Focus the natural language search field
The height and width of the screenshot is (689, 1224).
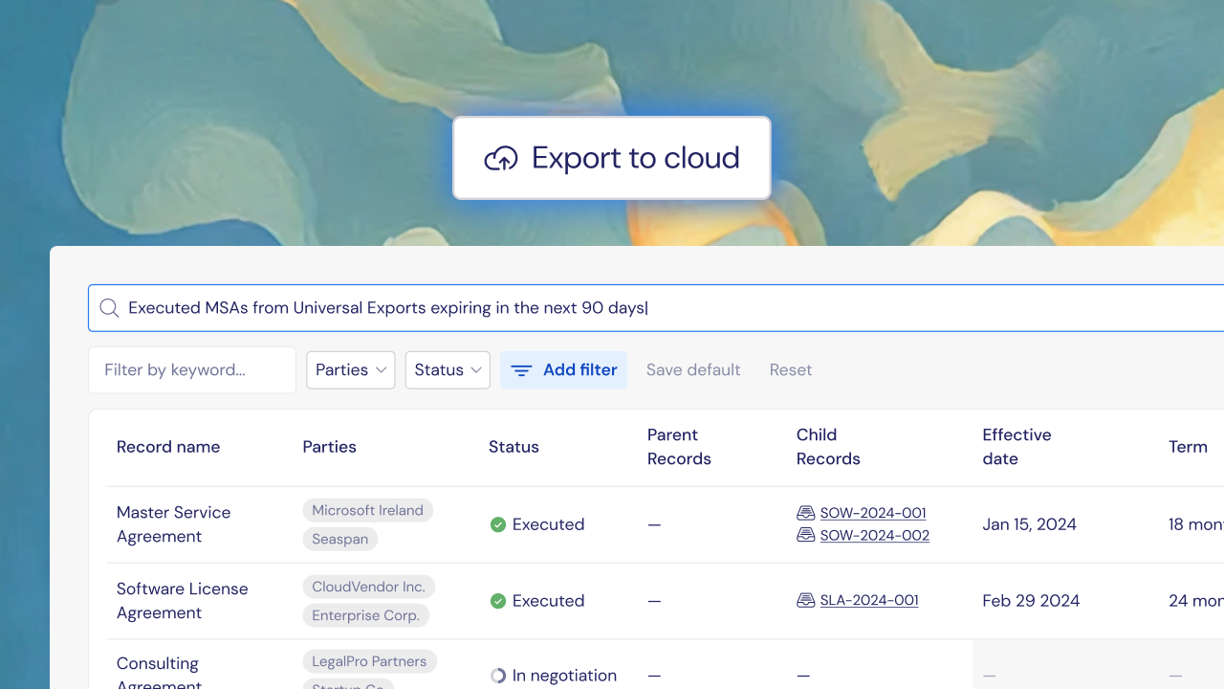[x=656, y=308]
